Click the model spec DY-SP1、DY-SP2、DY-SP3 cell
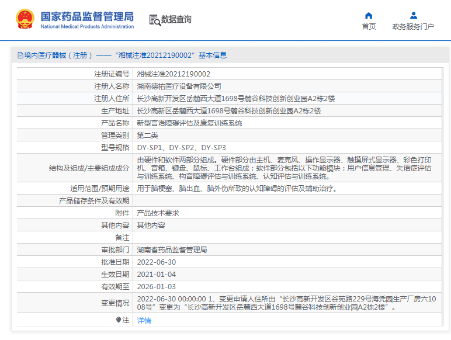This screenshot has width=451, height=340. [181, 148]
